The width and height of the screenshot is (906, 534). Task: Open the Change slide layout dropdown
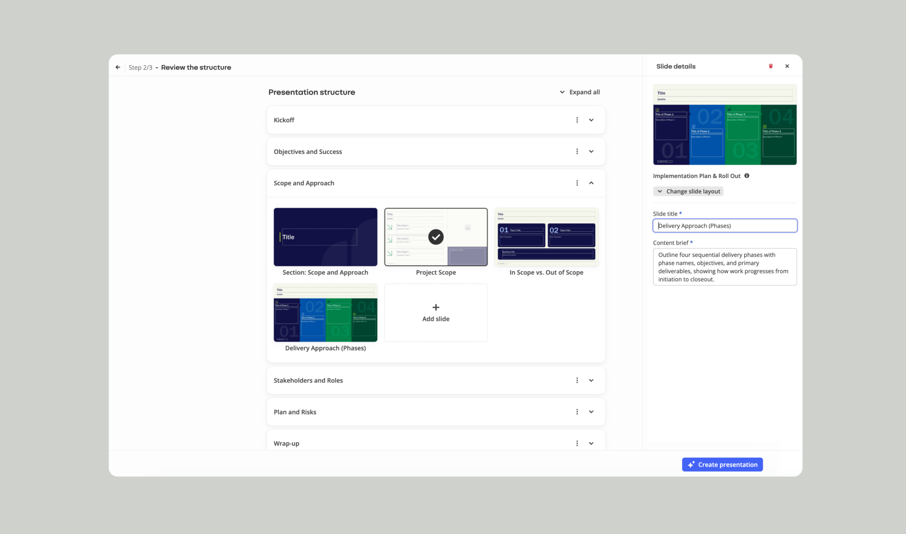[688, 191]
